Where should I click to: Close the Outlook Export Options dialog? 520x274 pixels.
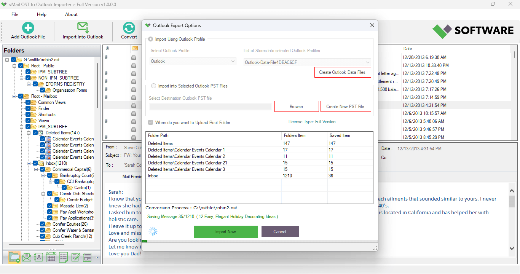pyautogui.click(x=372, y=25)
